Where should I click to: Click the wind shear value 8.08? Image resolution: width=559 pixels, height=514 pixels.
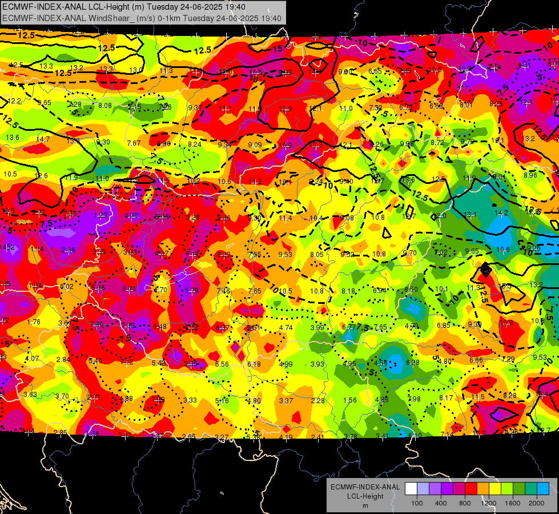tap(105, 106)
